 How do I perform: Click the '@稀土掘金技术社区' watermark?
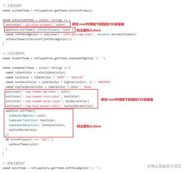[164, 166]
